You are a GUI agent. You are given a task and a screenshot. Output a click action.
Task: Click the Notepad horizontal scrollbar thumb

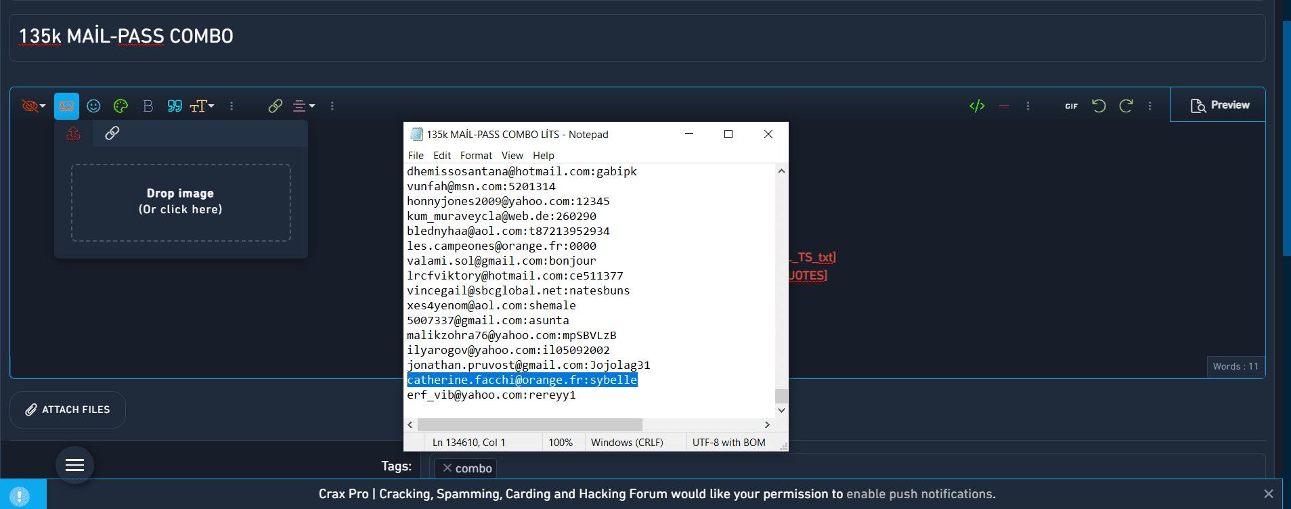[x=530, y=424]
